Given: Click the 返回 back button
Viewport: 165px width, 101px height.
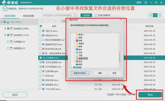Looking at the screenshot, I should (x=15, y=95).
